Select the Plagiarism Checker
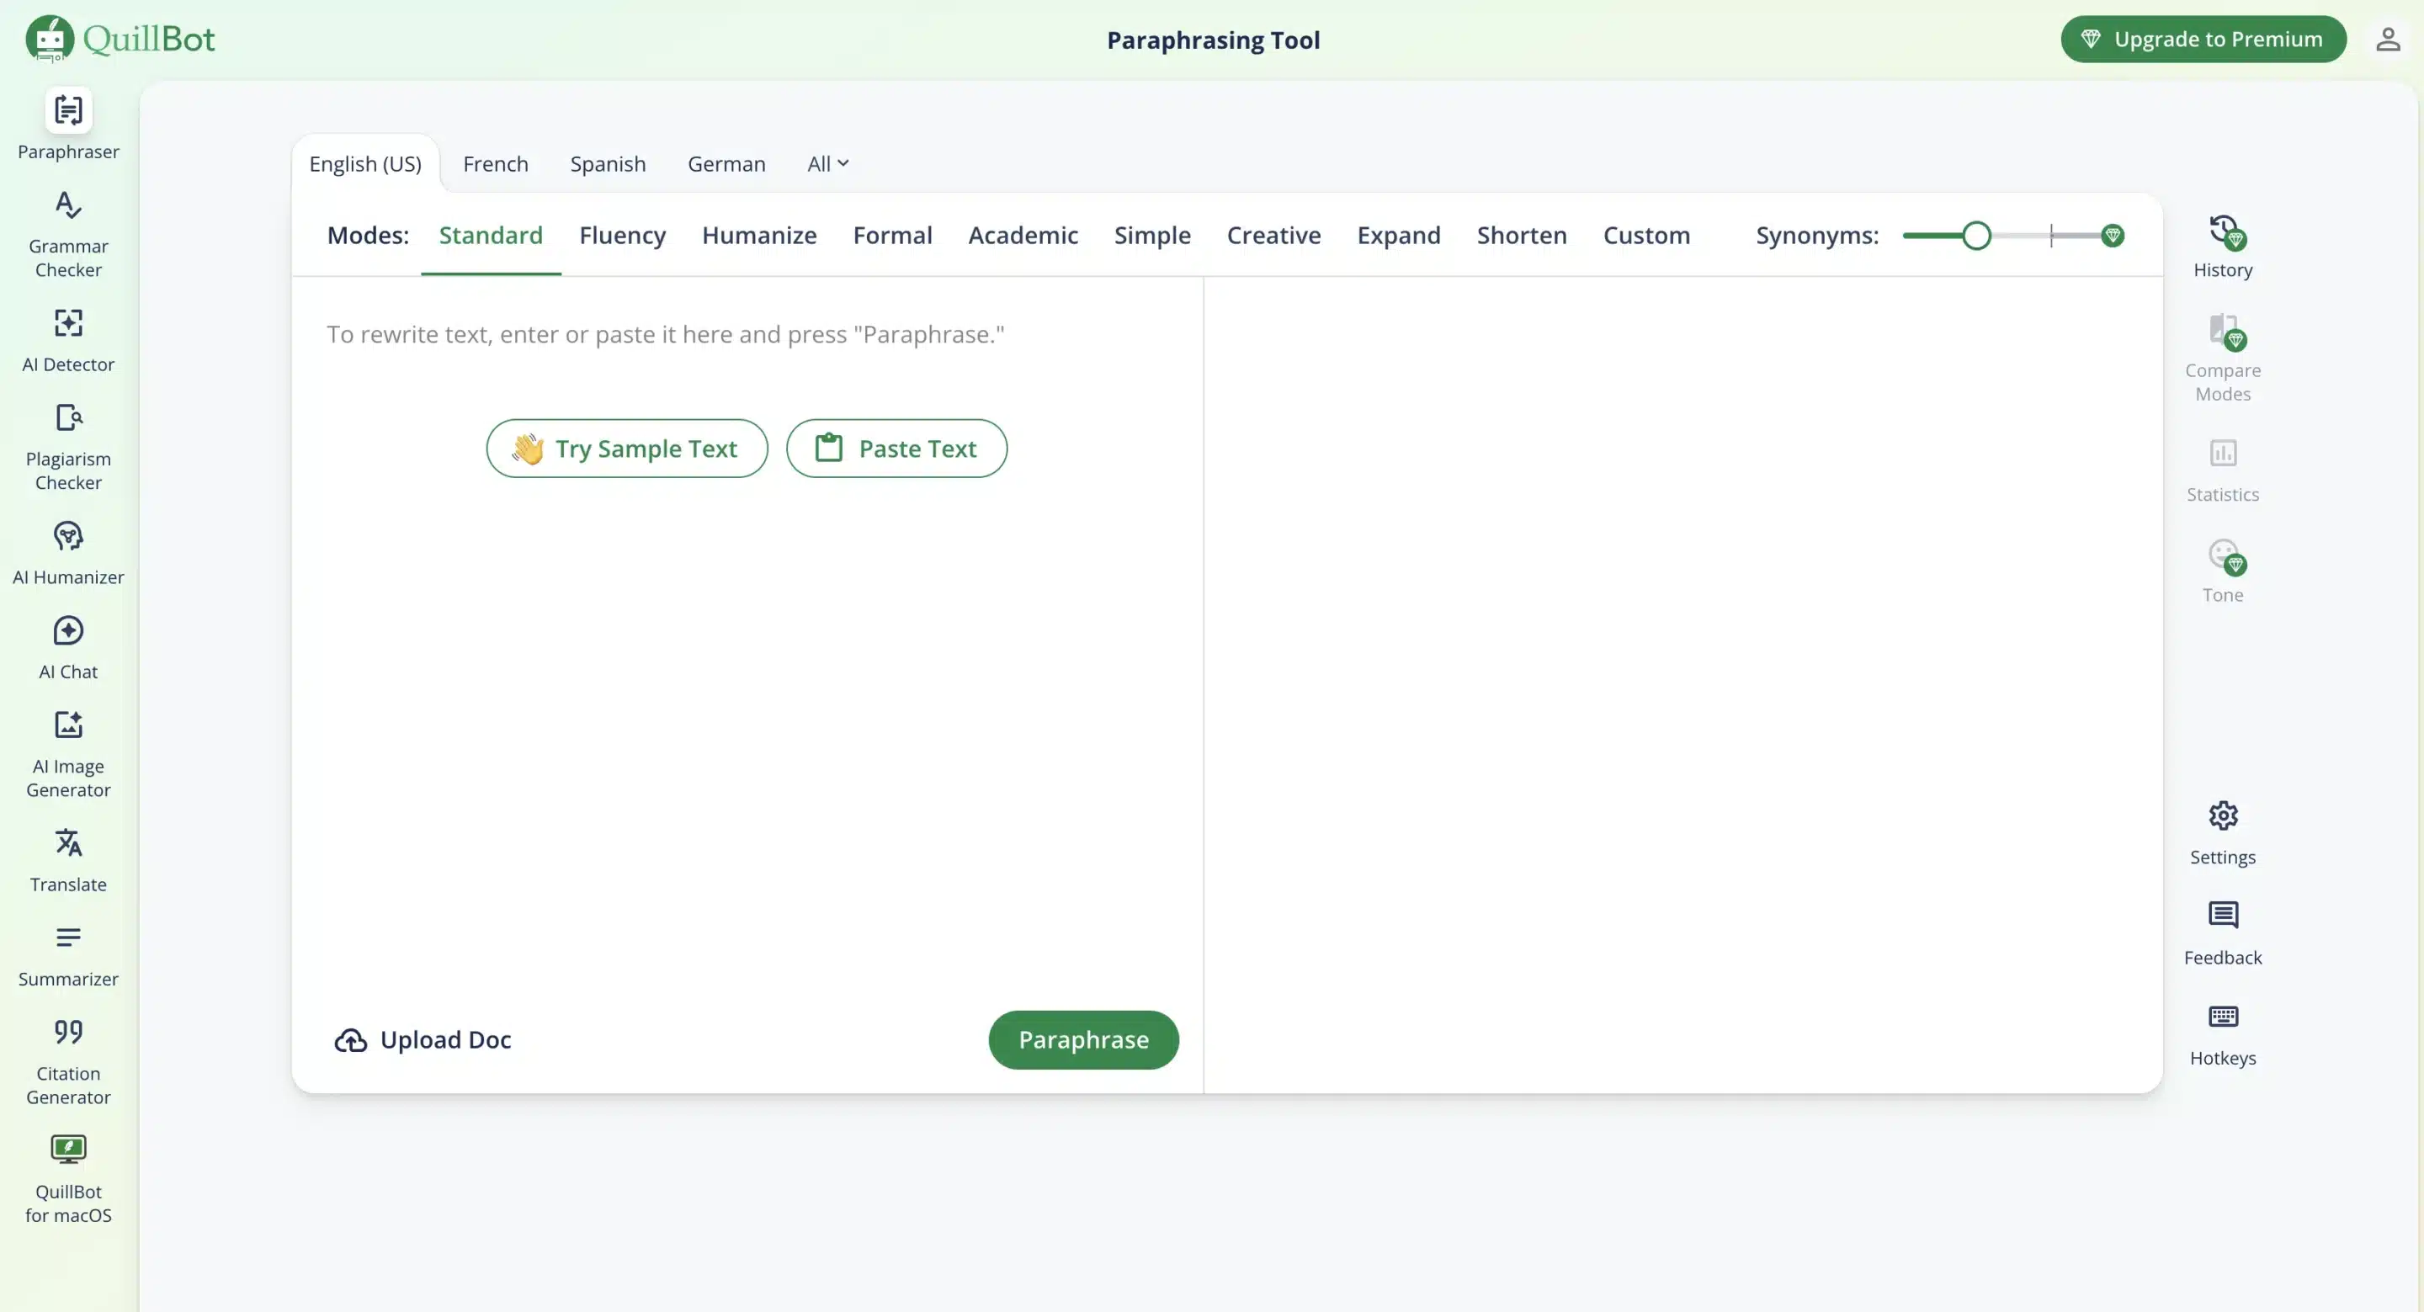Viewport: 2424px width, 1312px height. [66, 445]
